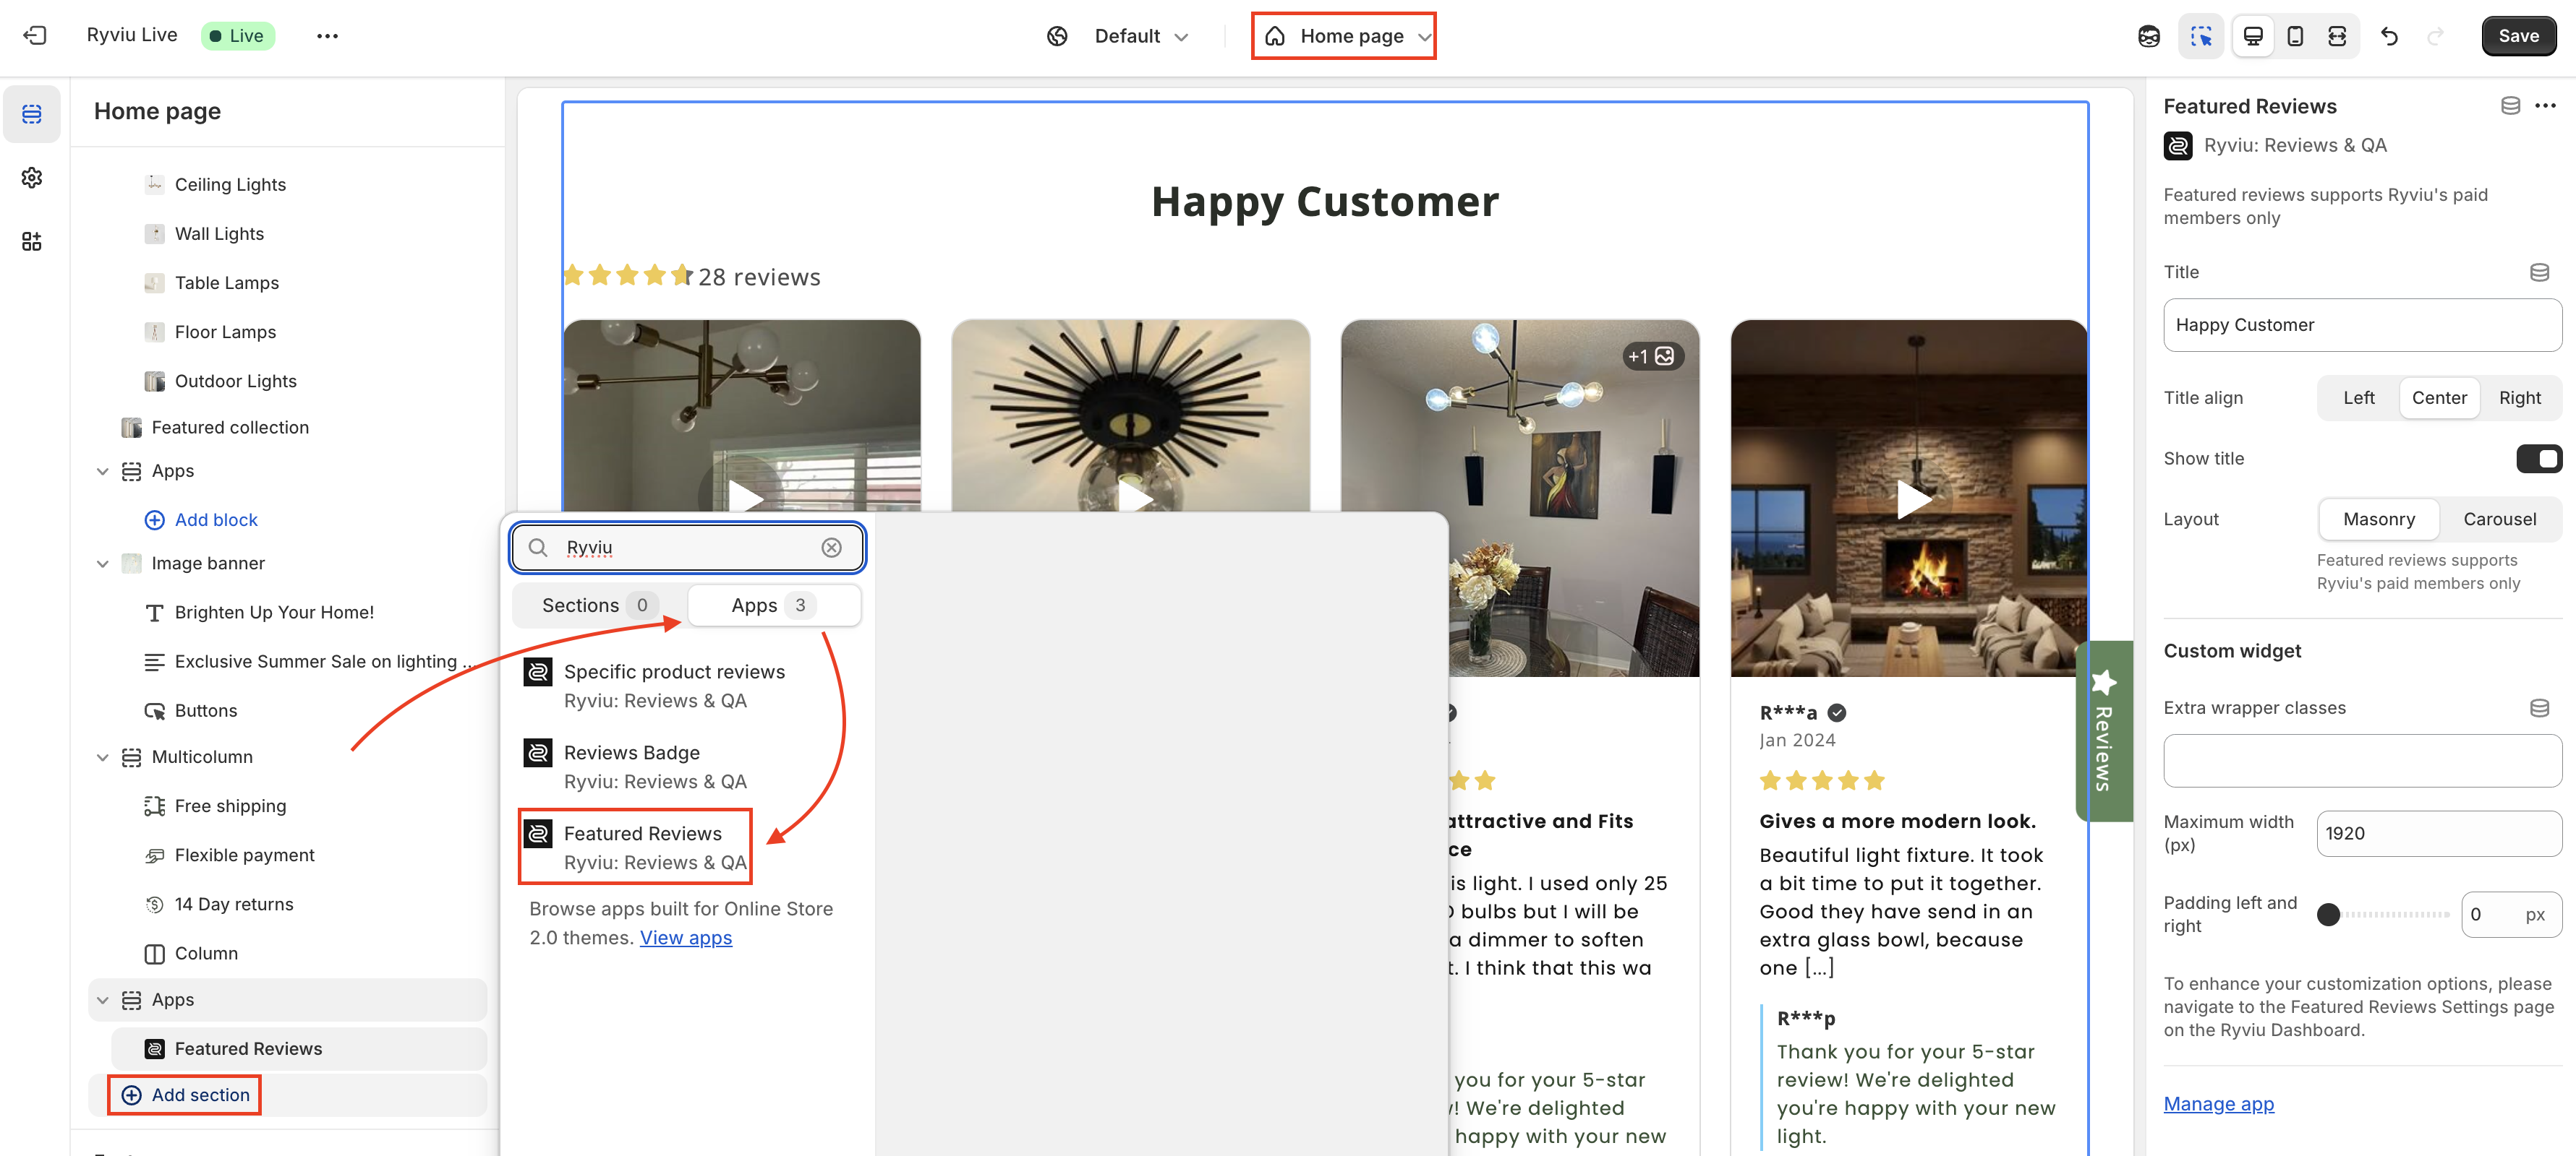Click the green Reviews side tab

2104,731
